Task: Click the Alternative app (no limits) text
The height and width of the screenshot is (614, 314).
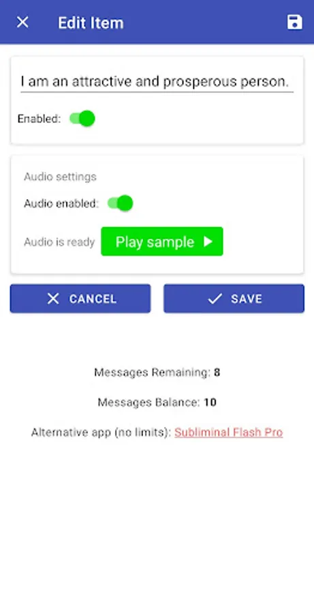Action: click(x=101, y=433)
